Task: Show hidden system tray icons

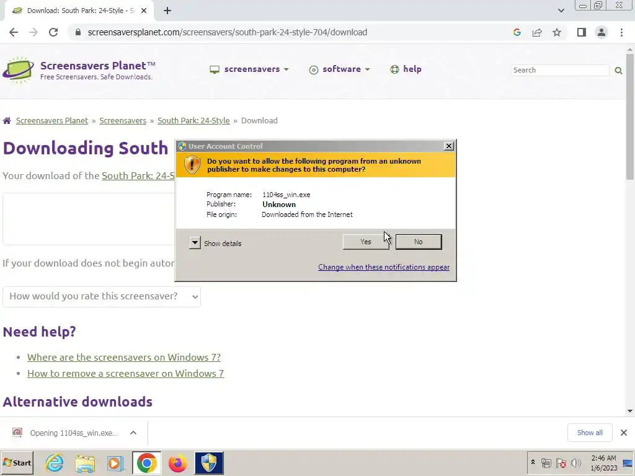Action: click(533, 462)
